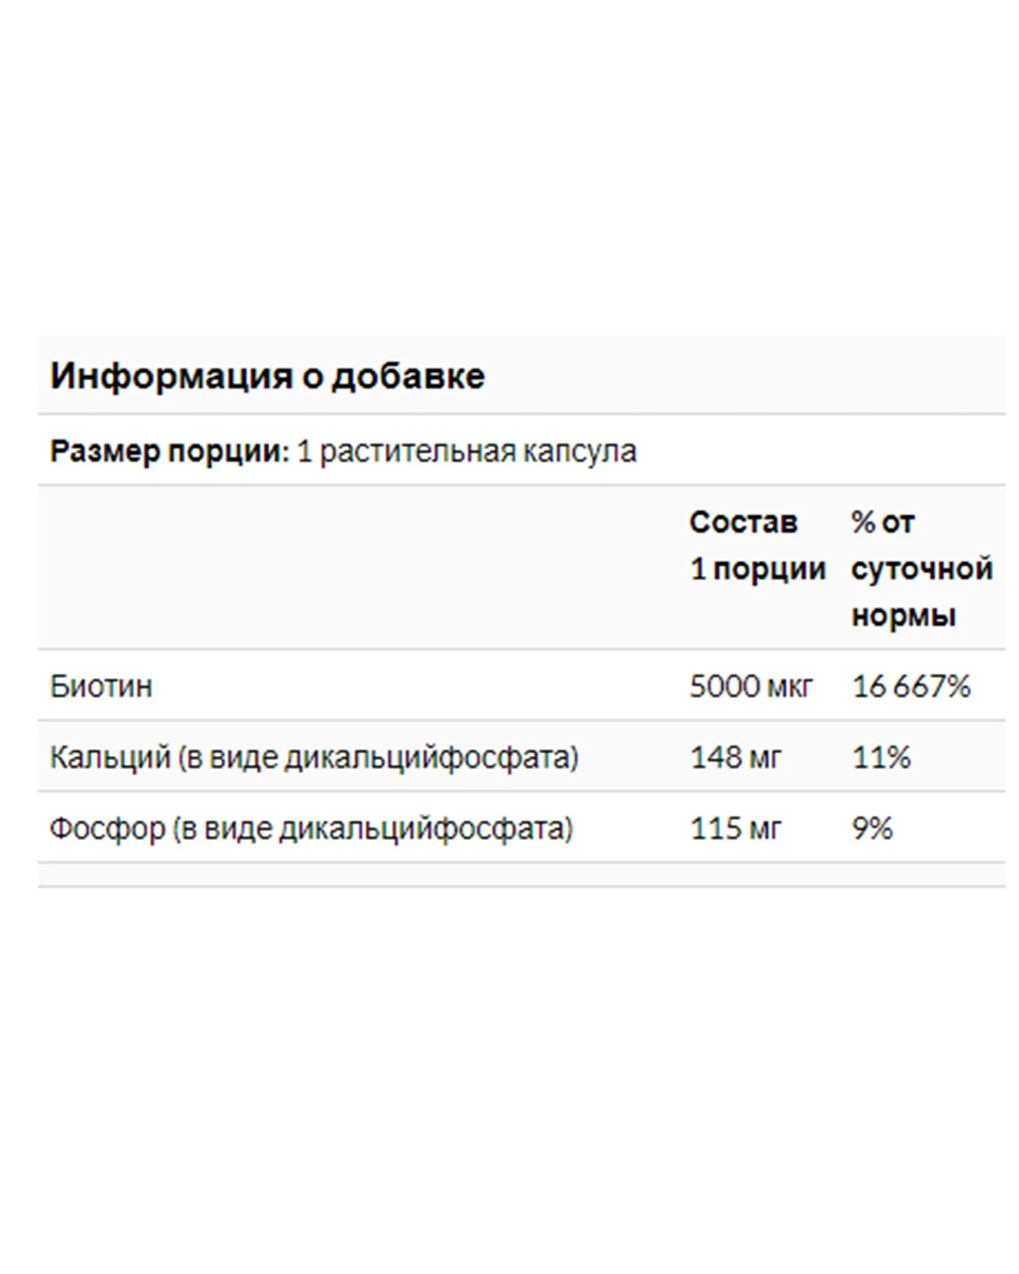
Task: Click the "Размер порции:" label
Action: coord(169,451)
